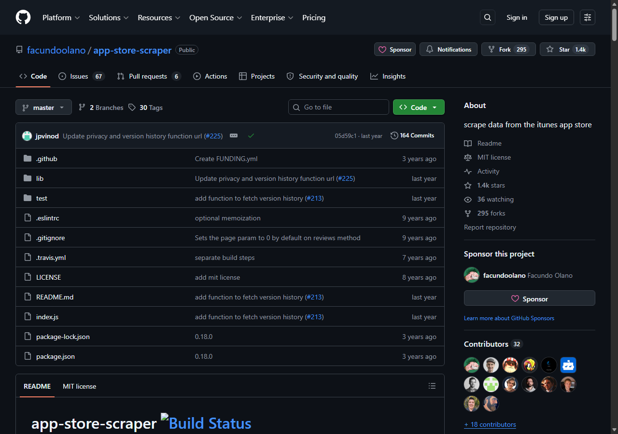Open appearance settings icon beside Sign up
618x434 pixels.
pyautogui.click(x=588, y=17)
